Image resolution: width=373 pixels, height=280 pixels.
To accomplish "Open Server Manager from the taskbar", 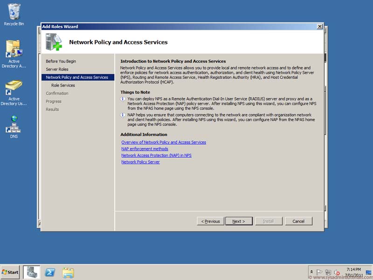I will click(32, 272).
